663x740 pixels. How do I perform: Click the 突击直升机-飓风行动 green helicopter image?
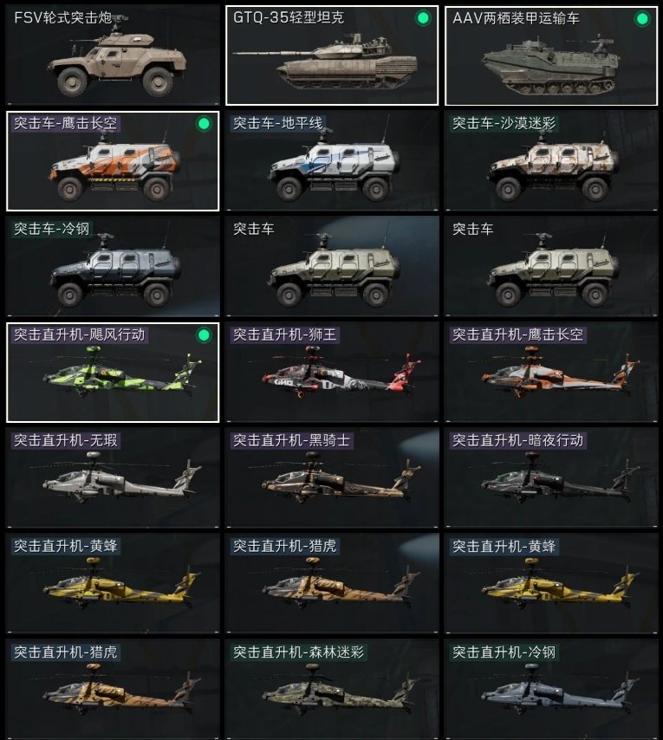123,371
